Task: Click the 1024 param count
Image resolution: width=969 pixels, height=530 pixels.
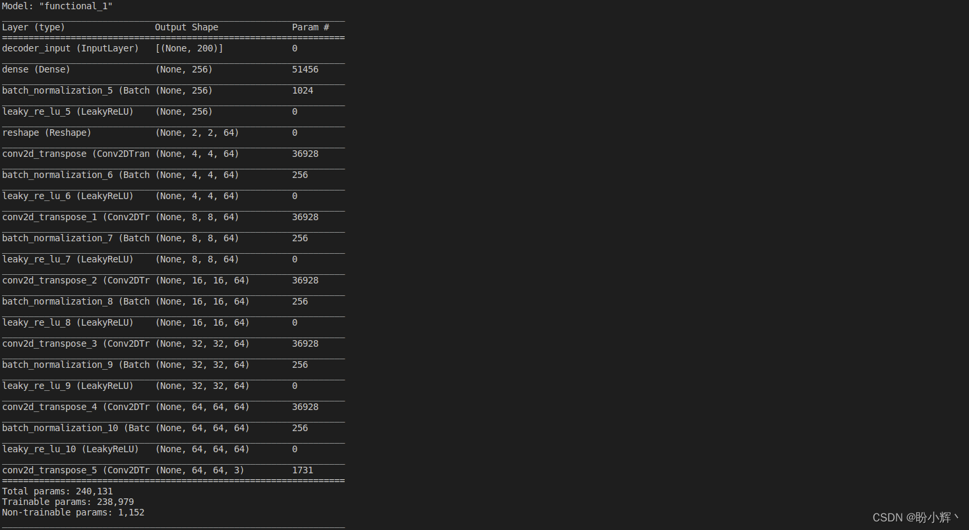Action: [x=303, y=91]
